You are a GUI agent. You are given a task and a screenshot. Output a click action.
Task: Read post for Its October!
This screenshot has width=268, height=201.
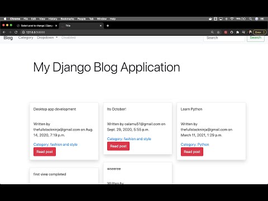tap(118, 146)
